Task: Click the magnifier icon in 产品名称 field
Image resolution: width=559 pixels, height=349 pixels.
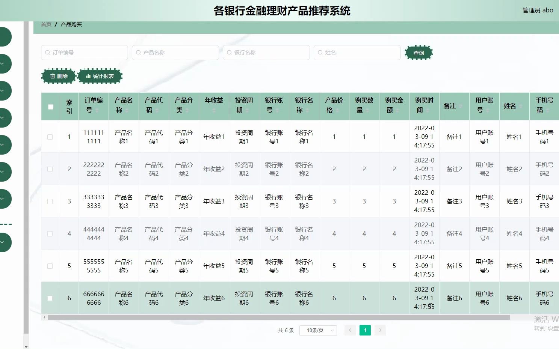Action: click(x=139, y=53)
